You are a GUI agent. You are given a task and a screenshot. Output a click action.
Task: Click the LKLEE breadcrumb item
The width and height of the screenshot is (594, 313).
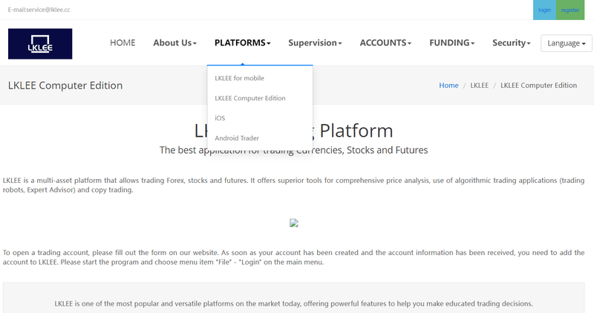479,85
